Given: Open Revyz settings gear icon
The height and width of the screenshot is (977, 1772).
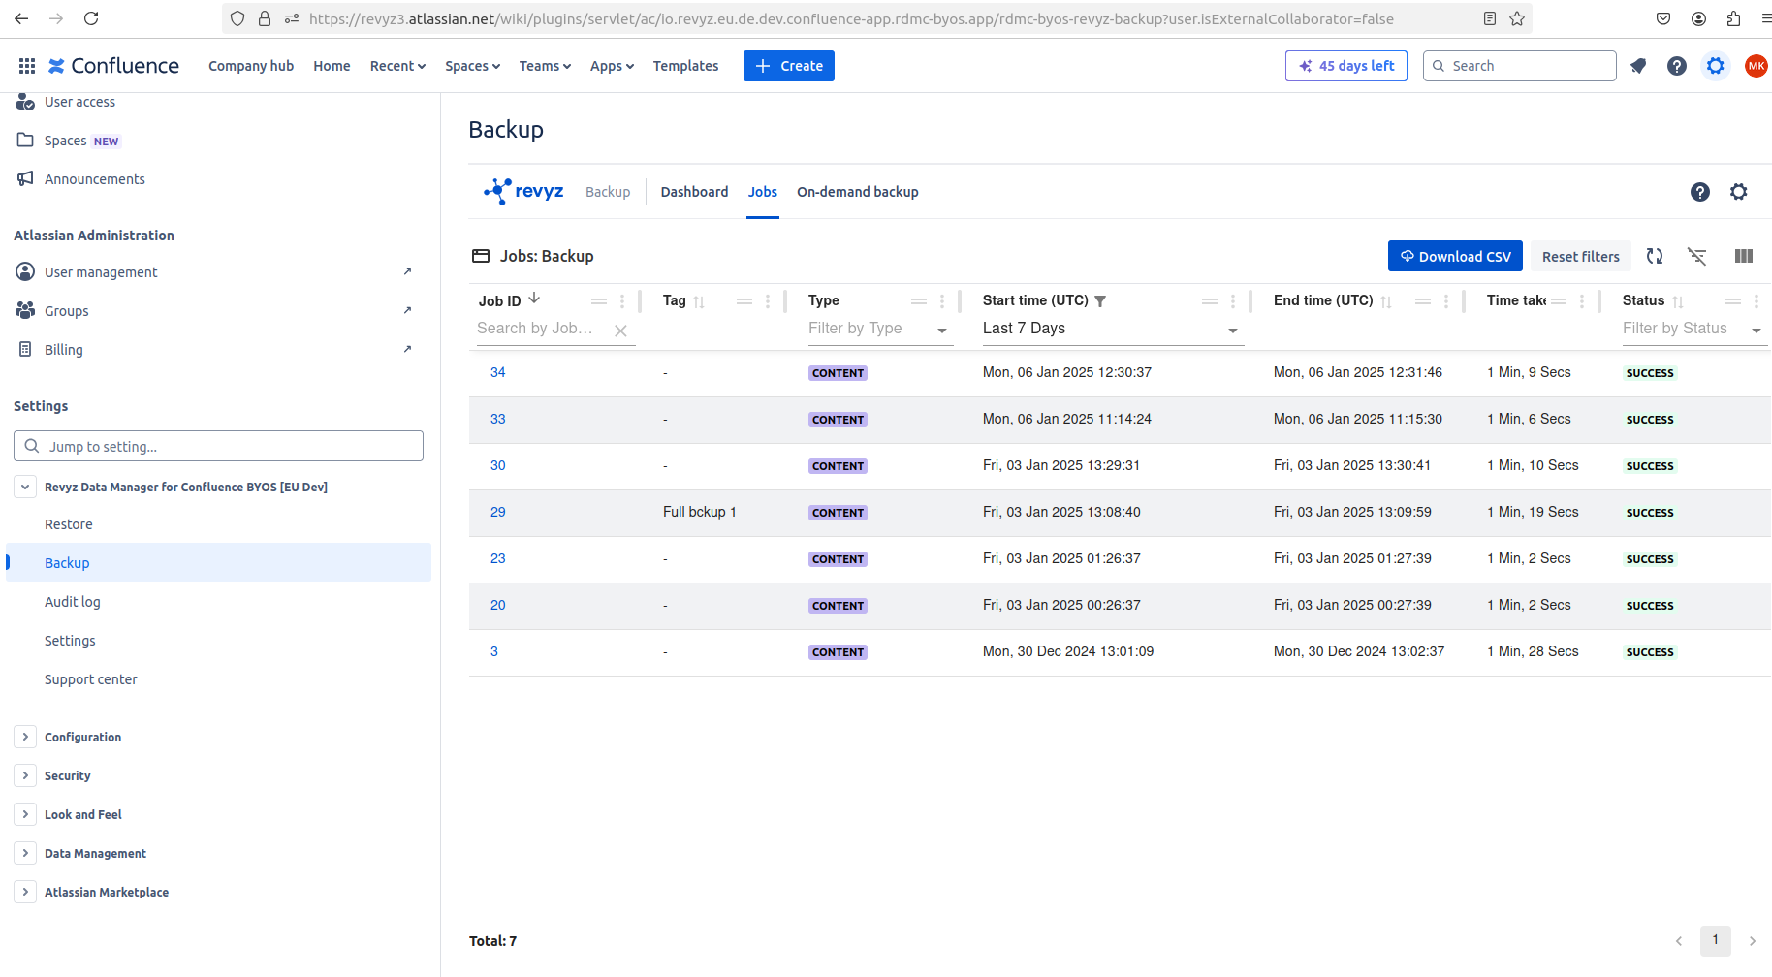Looking at the screenshot, I should (1739, 192).
